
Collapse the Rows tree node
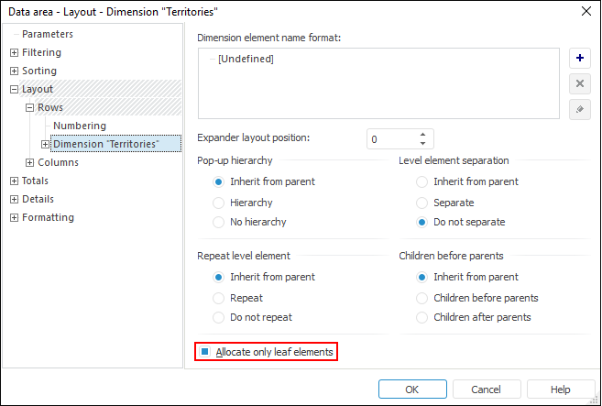29,108
